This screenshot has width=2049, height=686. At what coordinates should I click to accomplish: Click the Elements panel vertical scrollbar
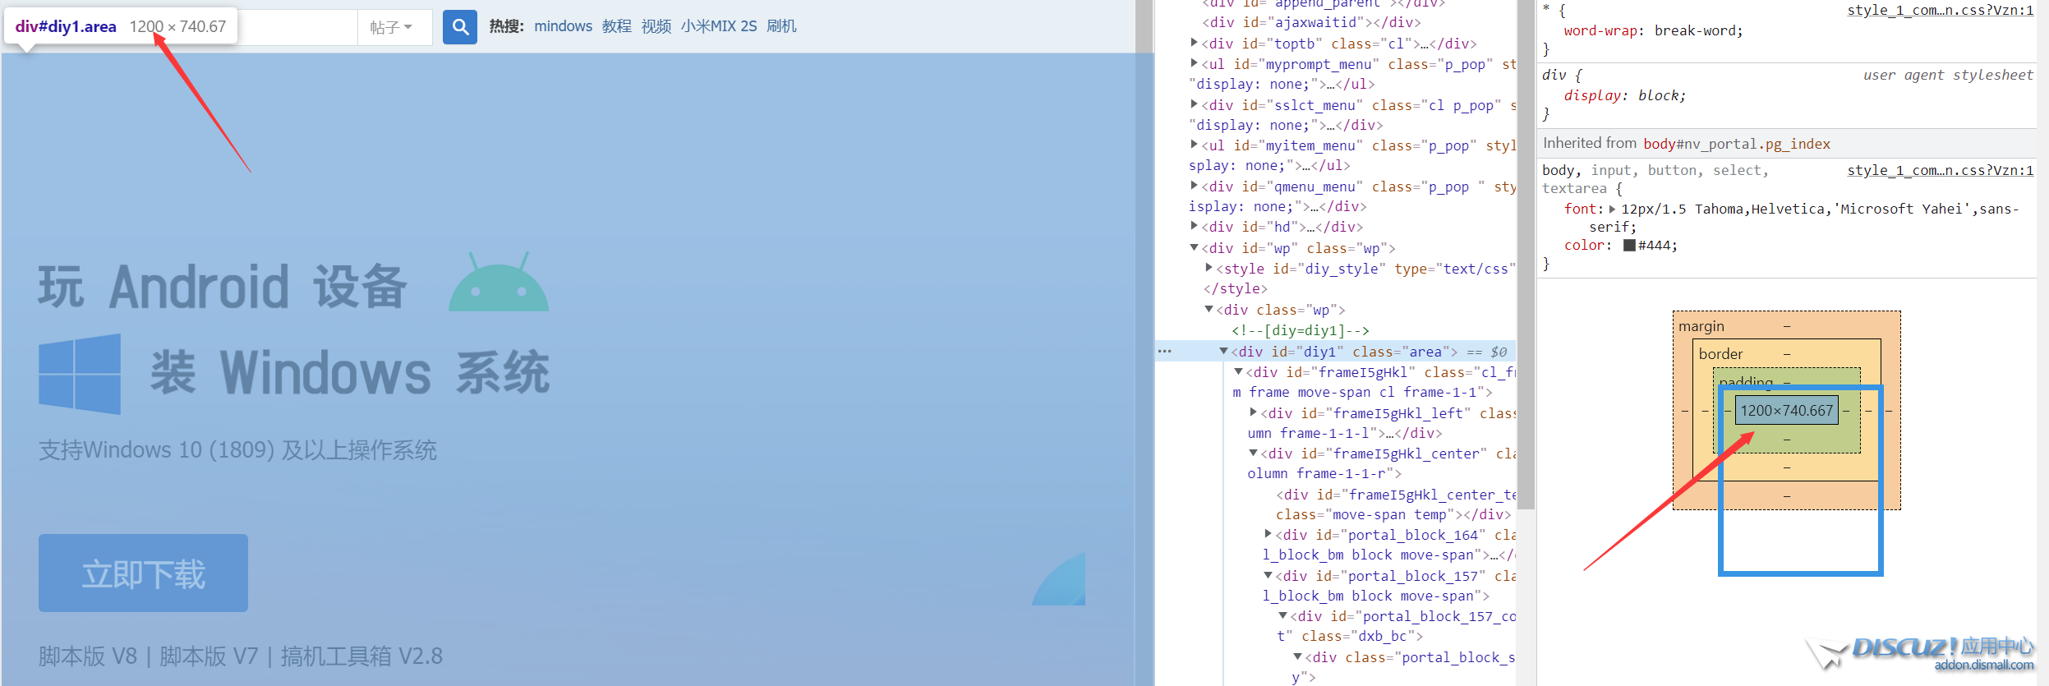click(x=1526, y=246)
